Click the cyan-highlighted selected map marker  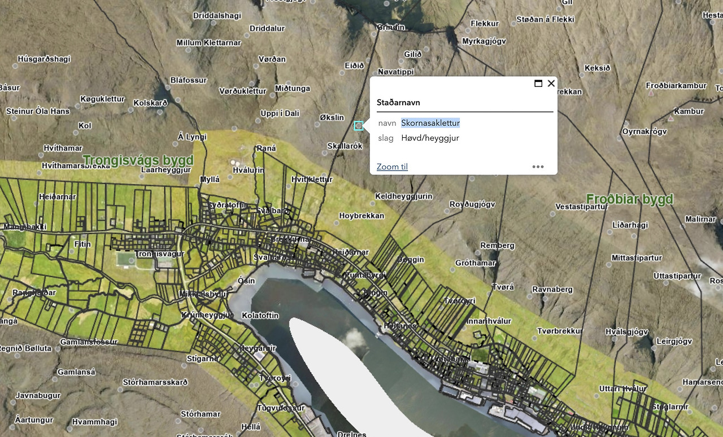[x=359, y=126]
